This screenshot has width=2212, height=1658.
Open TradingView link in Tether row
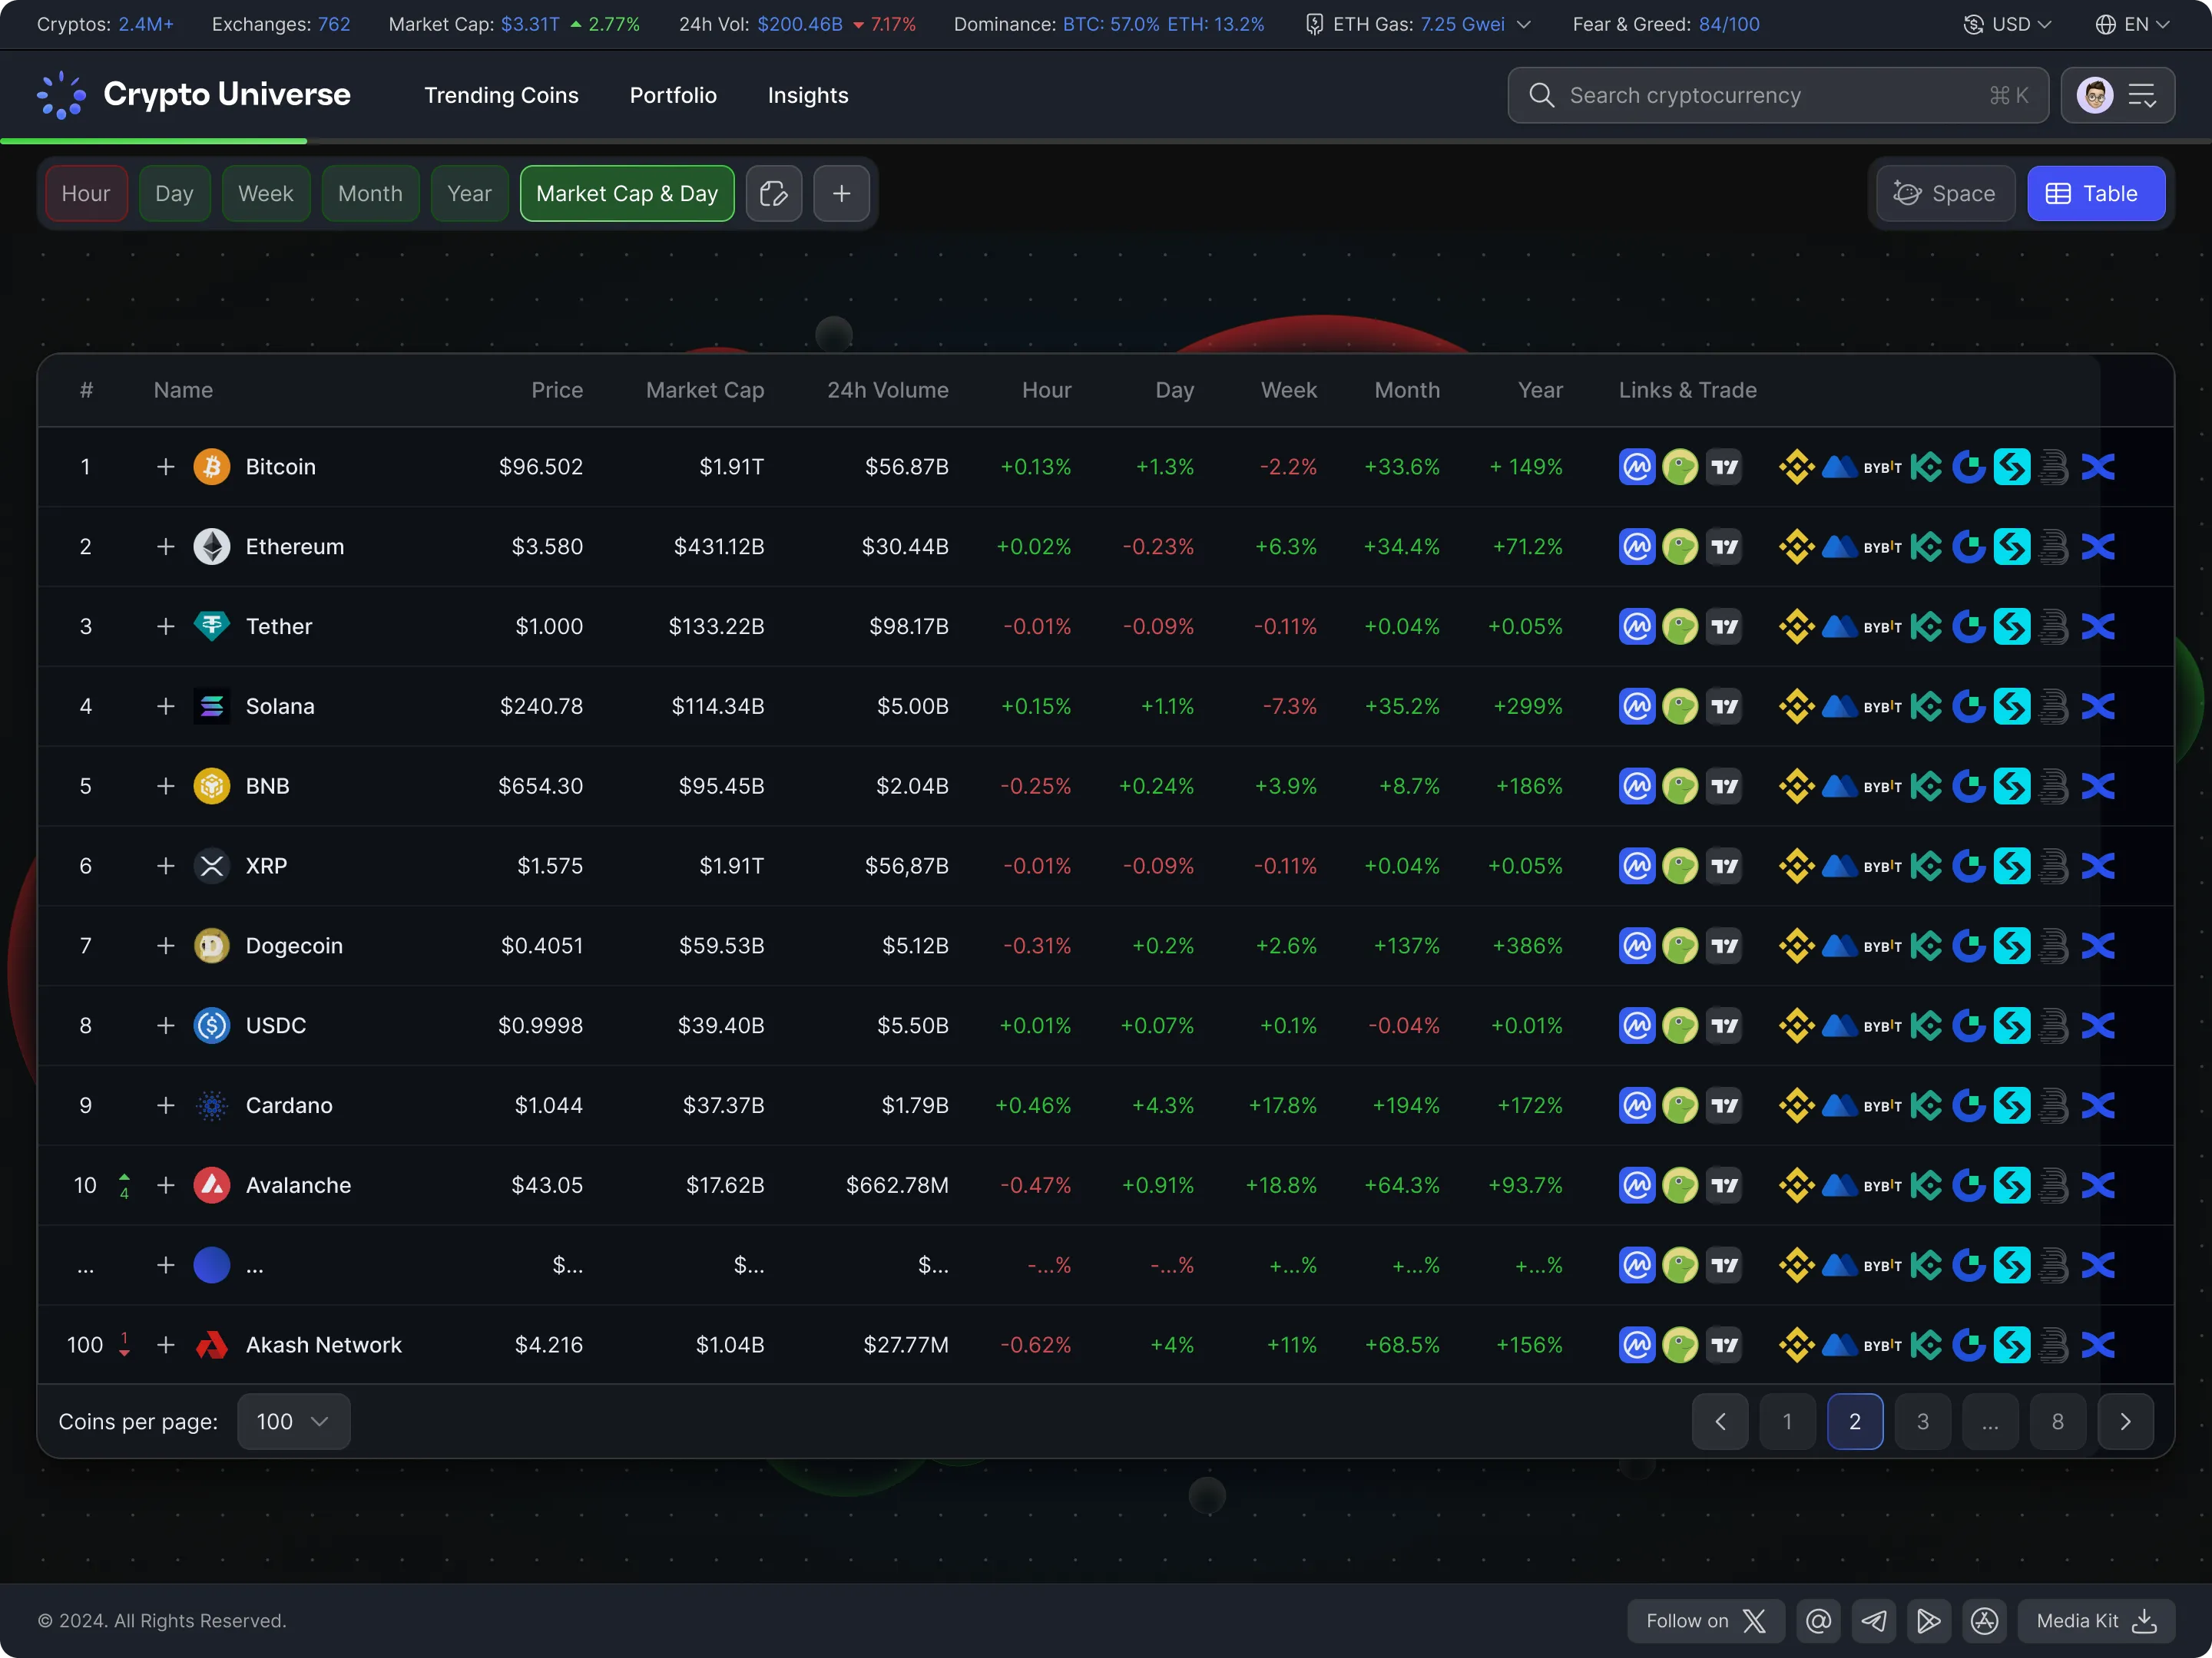point(1724,626)
